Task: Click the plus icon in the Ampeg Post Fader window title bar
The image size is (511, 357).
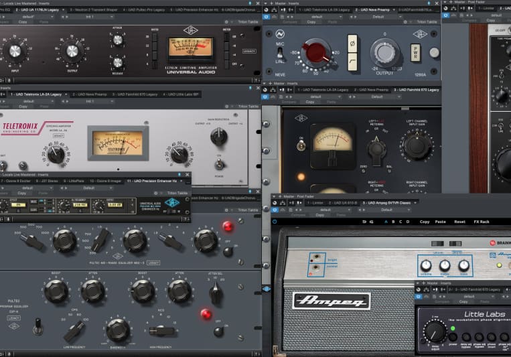Action: pos(280,196)
